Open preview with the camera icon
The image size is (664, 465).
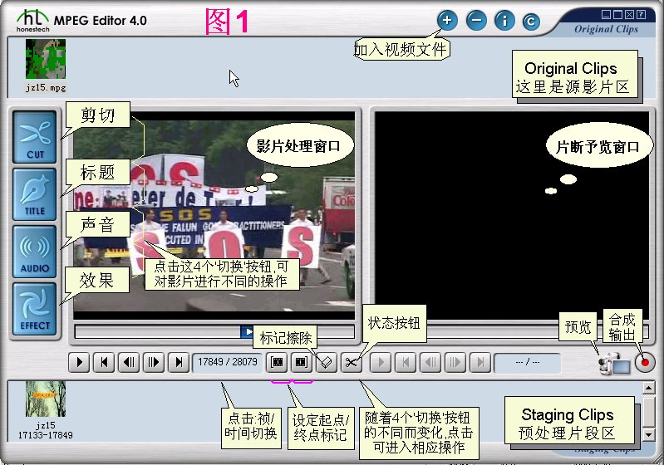613,363
